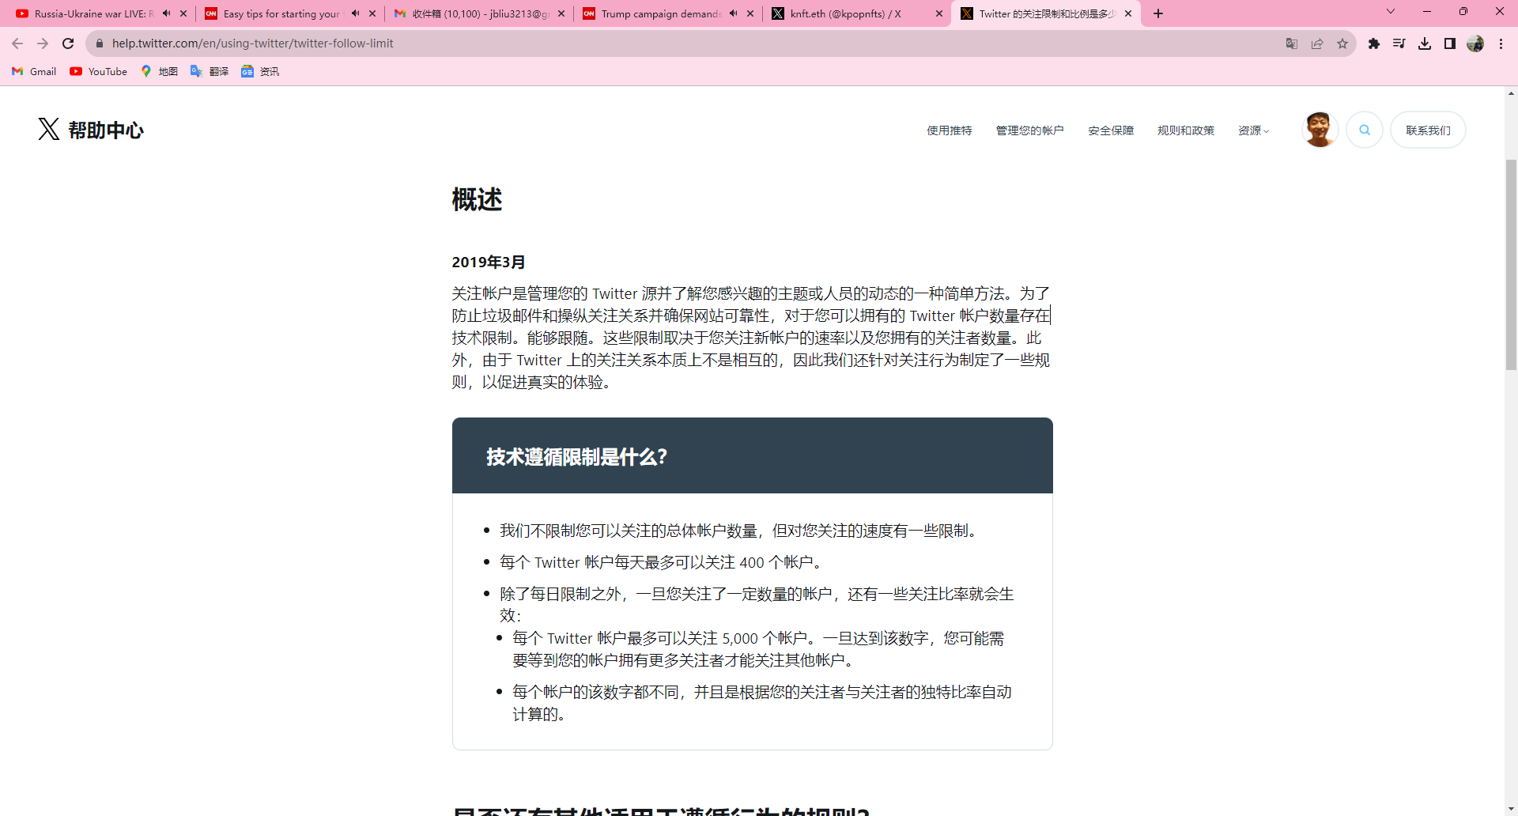
Task: Mute the Russia-Ukraine war LIVE tab
Action: [166, 13]
